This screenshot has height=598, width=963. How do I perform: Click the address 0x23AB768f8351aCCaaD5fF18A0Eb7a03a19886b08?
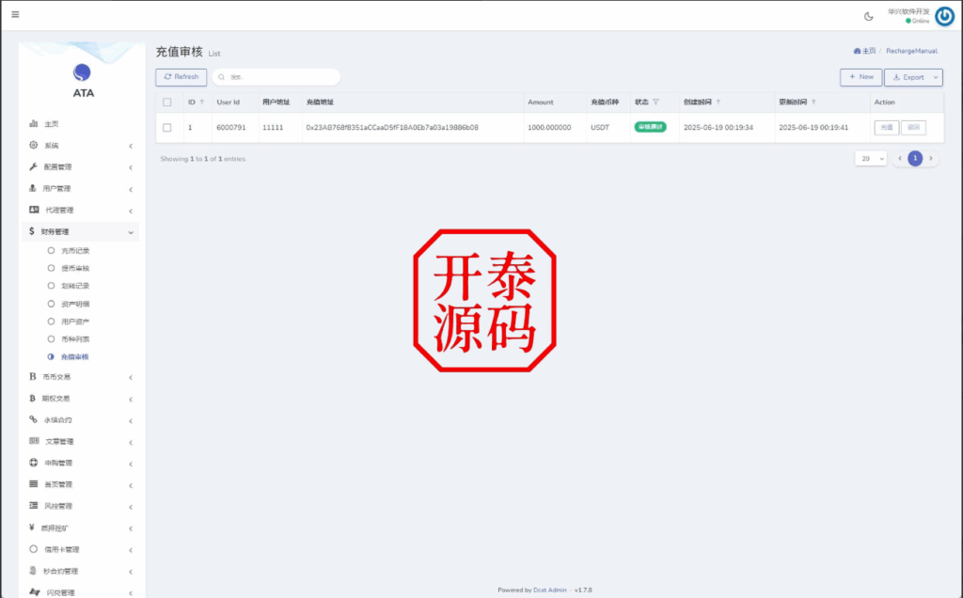coord(392,128)
